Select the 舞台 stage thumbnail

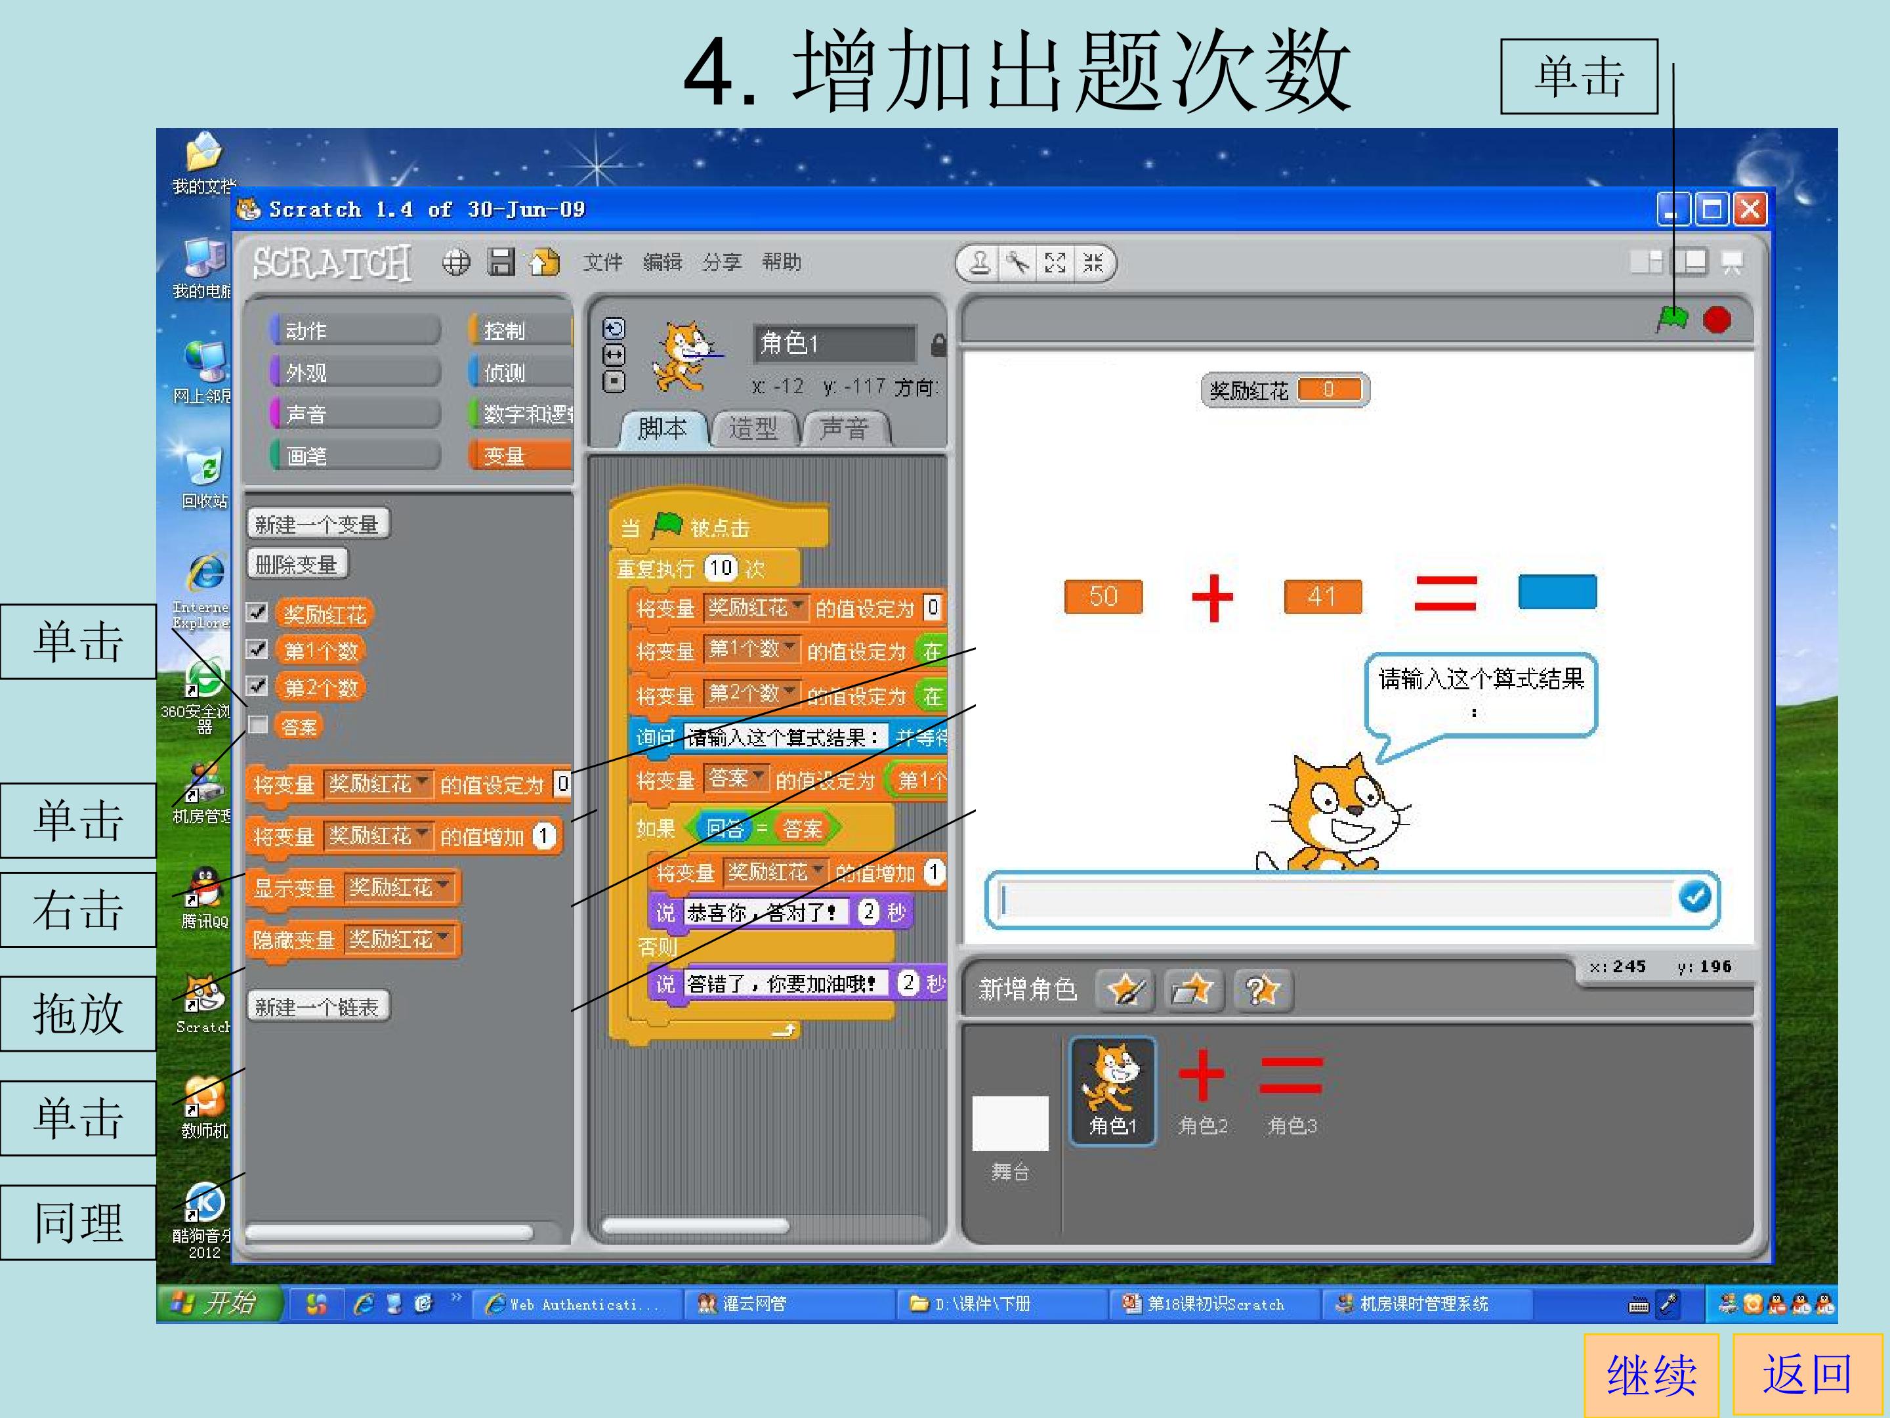pos(1010,1138)
